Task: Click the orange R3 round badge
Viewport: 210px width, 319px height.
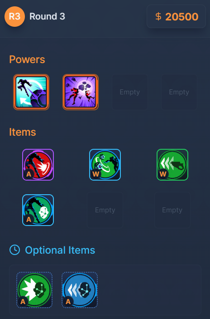Action: pos(14,16)
